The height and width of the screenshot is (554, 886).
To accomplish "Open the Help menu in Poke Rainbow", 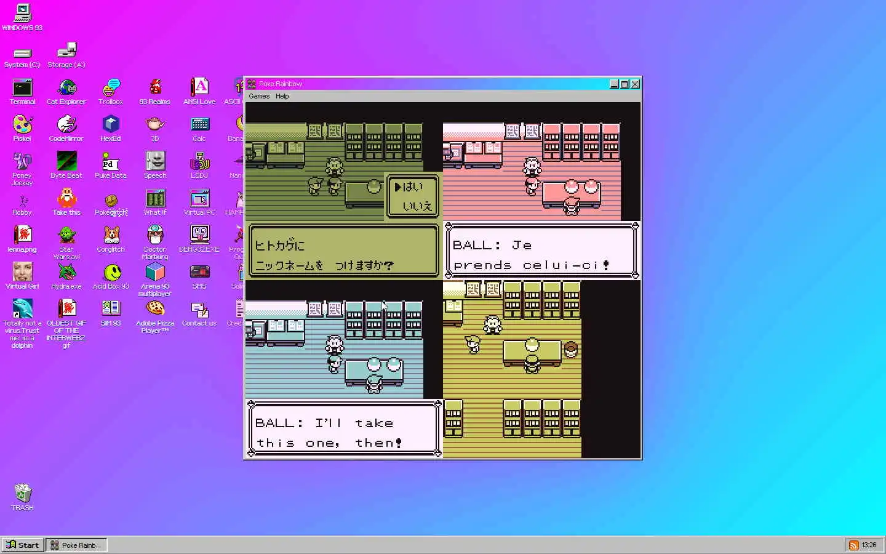I will [282, 96].
